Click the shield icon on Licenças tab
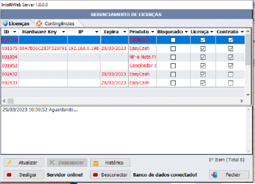The height and width of the screenshot is (184, 255). tap(5, 24)
